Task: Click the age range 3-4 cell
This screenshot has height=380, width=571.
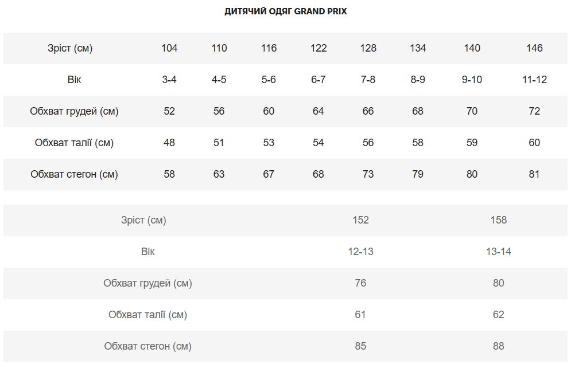Action: [169, 80]
